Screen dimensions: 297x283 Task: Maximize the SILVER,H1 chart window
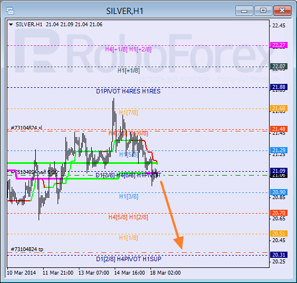click(263, 11)
